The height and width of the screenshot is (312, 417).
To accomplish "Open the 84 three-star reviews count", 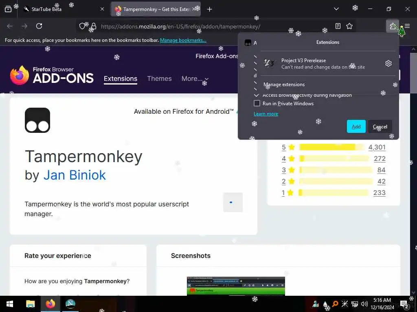I will (381, 170).
